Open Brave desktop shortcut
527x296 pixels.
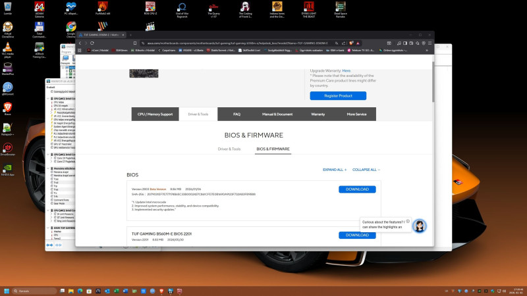pos(8,109)
